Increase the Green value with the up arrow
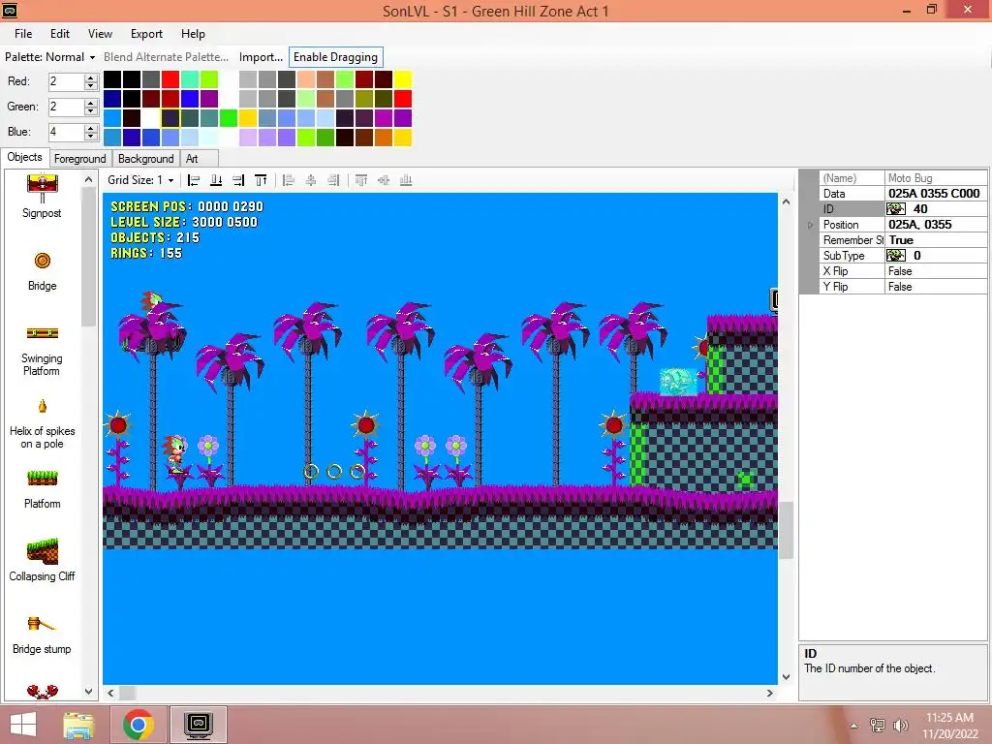 [91, 103]
